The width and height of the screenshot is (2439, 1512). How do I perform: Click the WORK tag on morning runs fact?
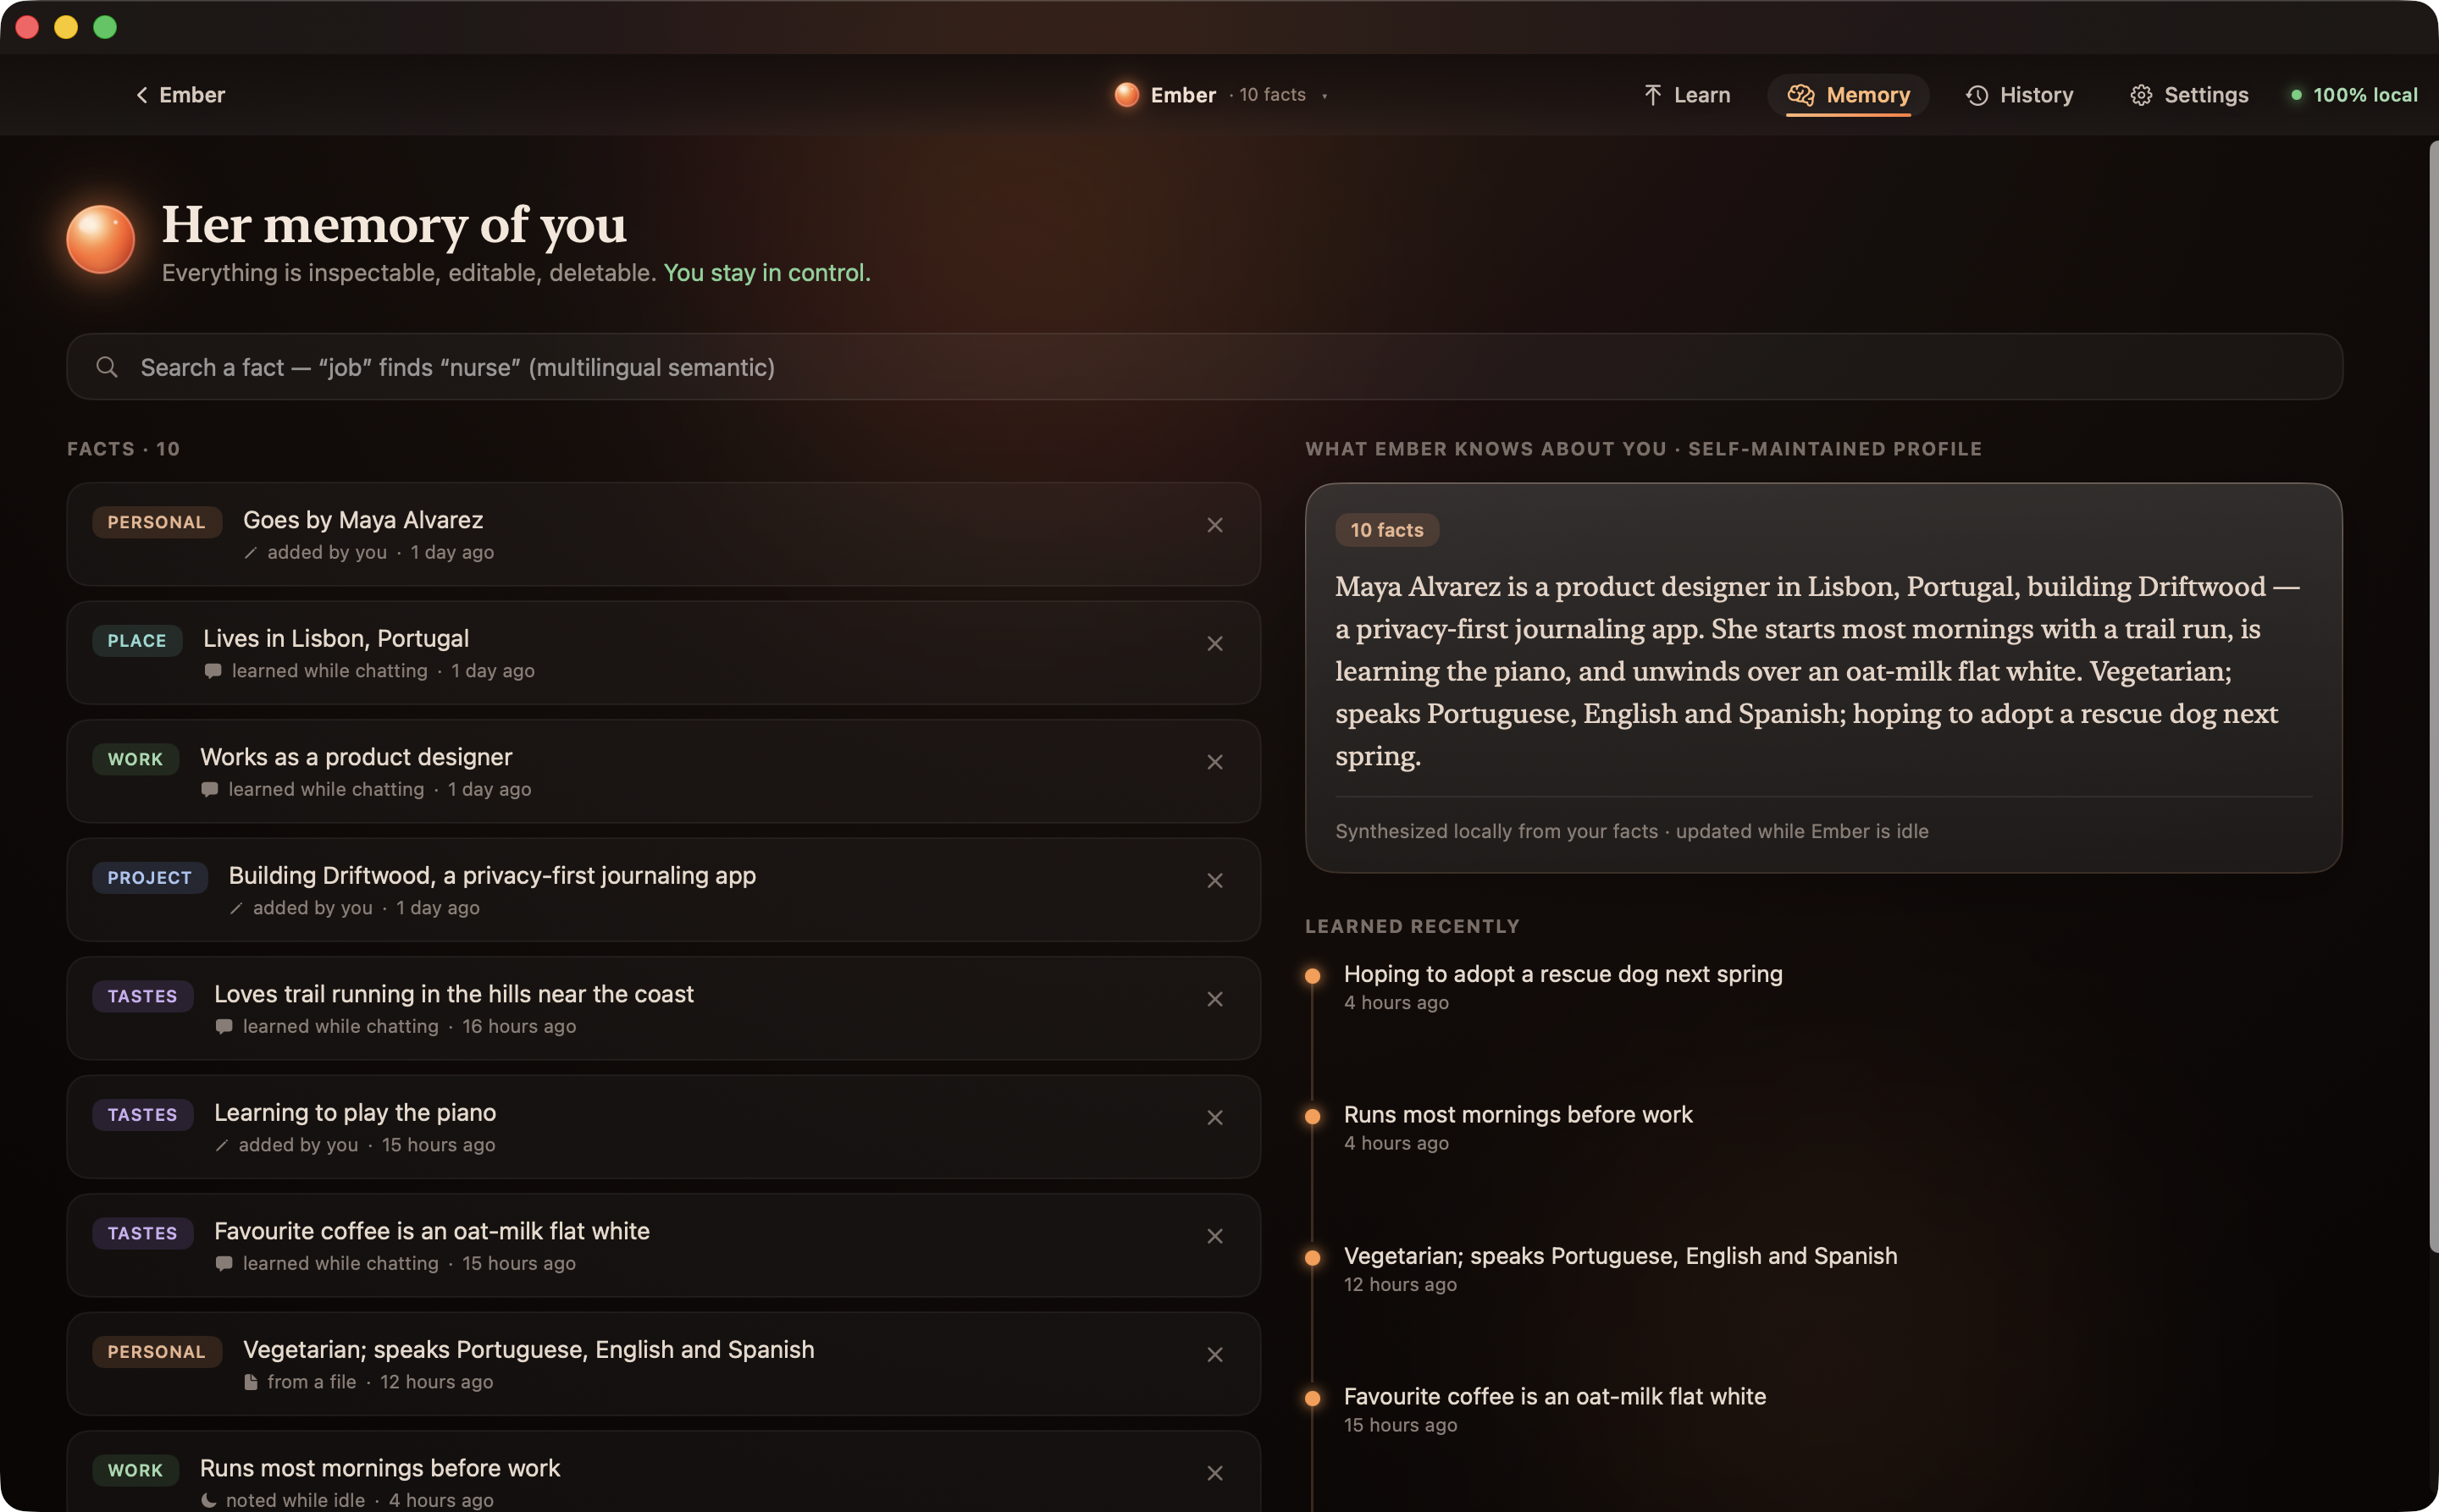click(x=135, y=1470)
